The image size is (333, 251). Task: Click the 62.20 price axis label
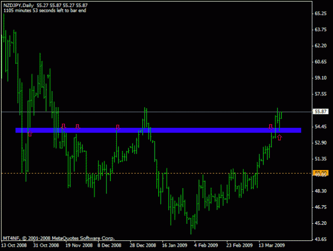(x=320, y=46)
